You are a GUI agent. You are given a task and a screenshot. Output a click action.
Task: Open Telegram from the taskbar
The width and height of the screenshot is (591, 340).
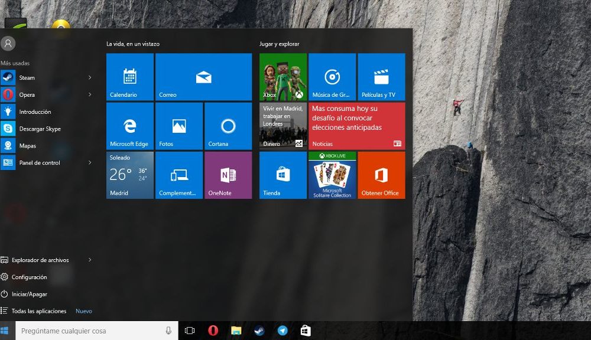pyautogui.click(x=282, y=331)
